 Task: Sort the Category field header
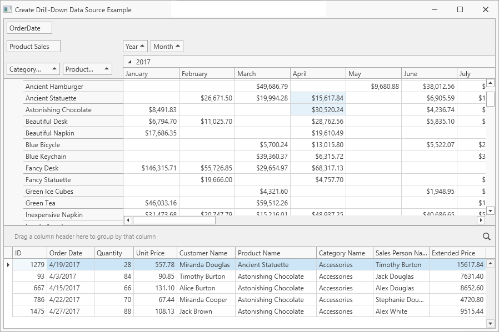coord(33,69)
